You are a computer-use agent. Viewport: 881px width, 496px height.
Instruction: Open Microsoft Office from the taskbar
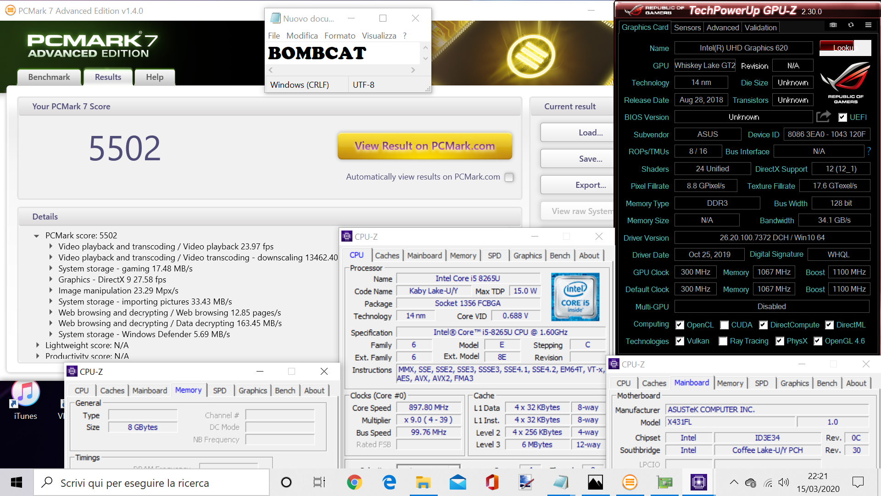coord(492,482)
